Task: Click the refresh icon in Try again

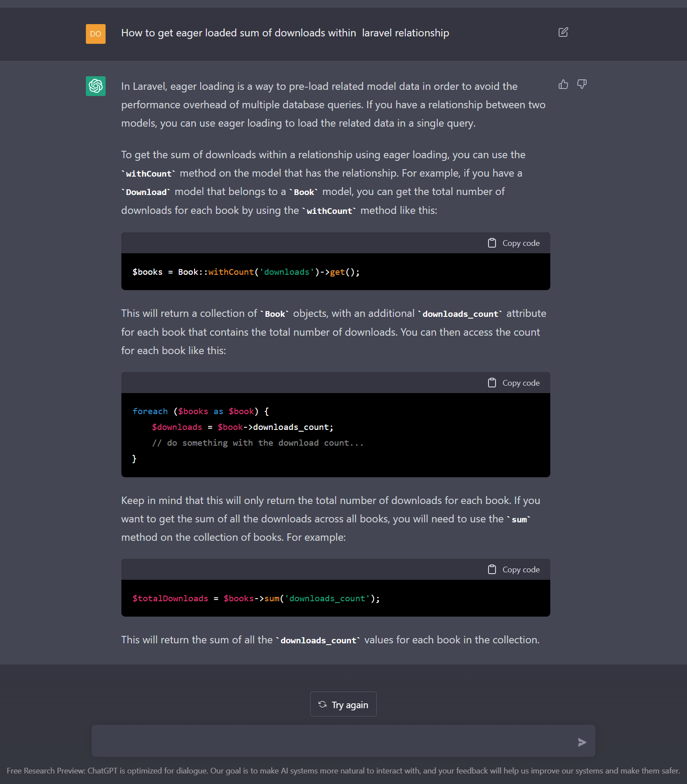Action: click(322, 704)
